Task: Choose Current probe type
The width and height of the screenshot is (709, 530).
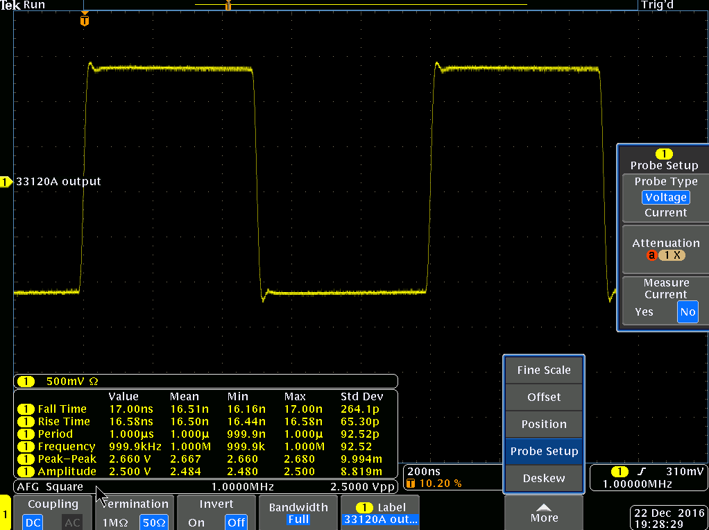Action: click(x=665, y=212)
